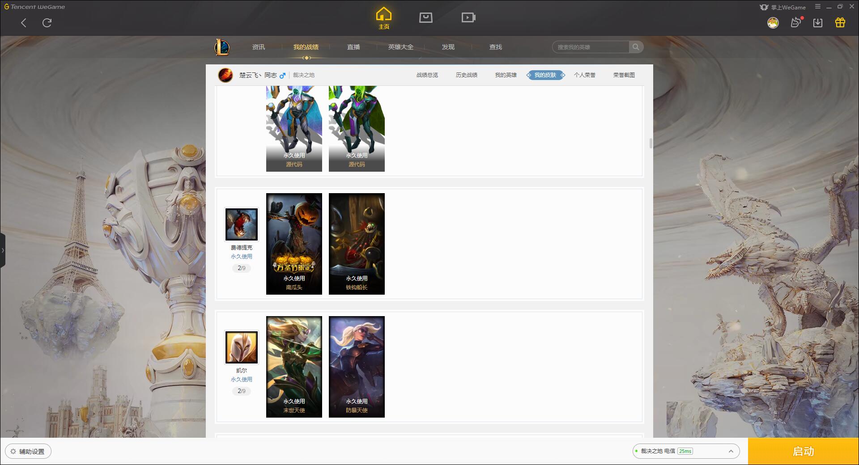Click the male gender symbol icon
The width and height of the screenshot is (859, 465).
pos(282,76)
